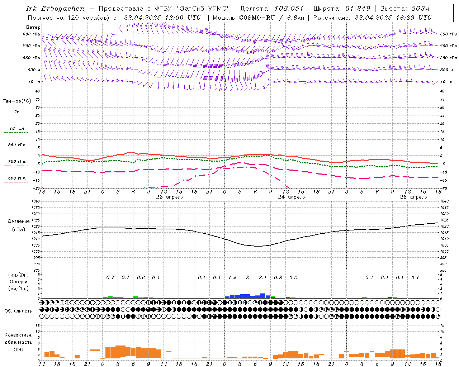Image resolution: width=459 pixels, height=367 pixels.
Task: Click the Модель COSMO-RU / 6.6км text
Action: [x=259, y=18]
